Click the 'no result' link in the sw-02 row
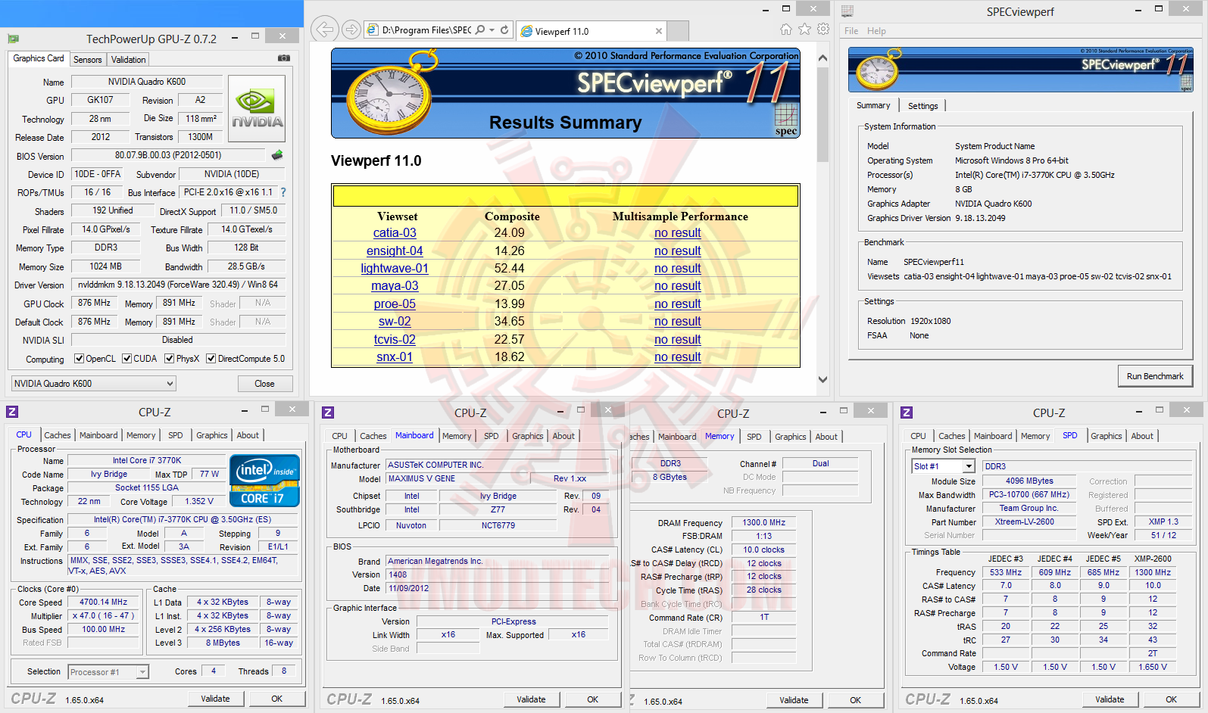The image size is (1208, 713). coord(678,322)
